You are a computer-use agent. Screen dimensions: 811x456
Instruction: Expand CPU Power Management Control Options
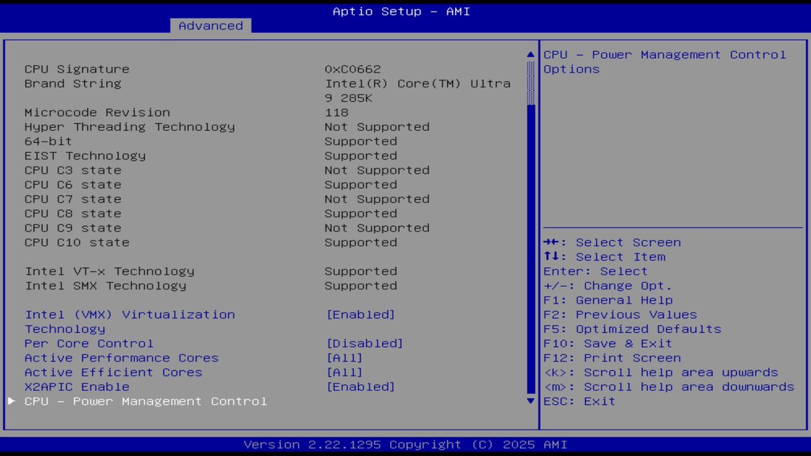tap(145, 401)
